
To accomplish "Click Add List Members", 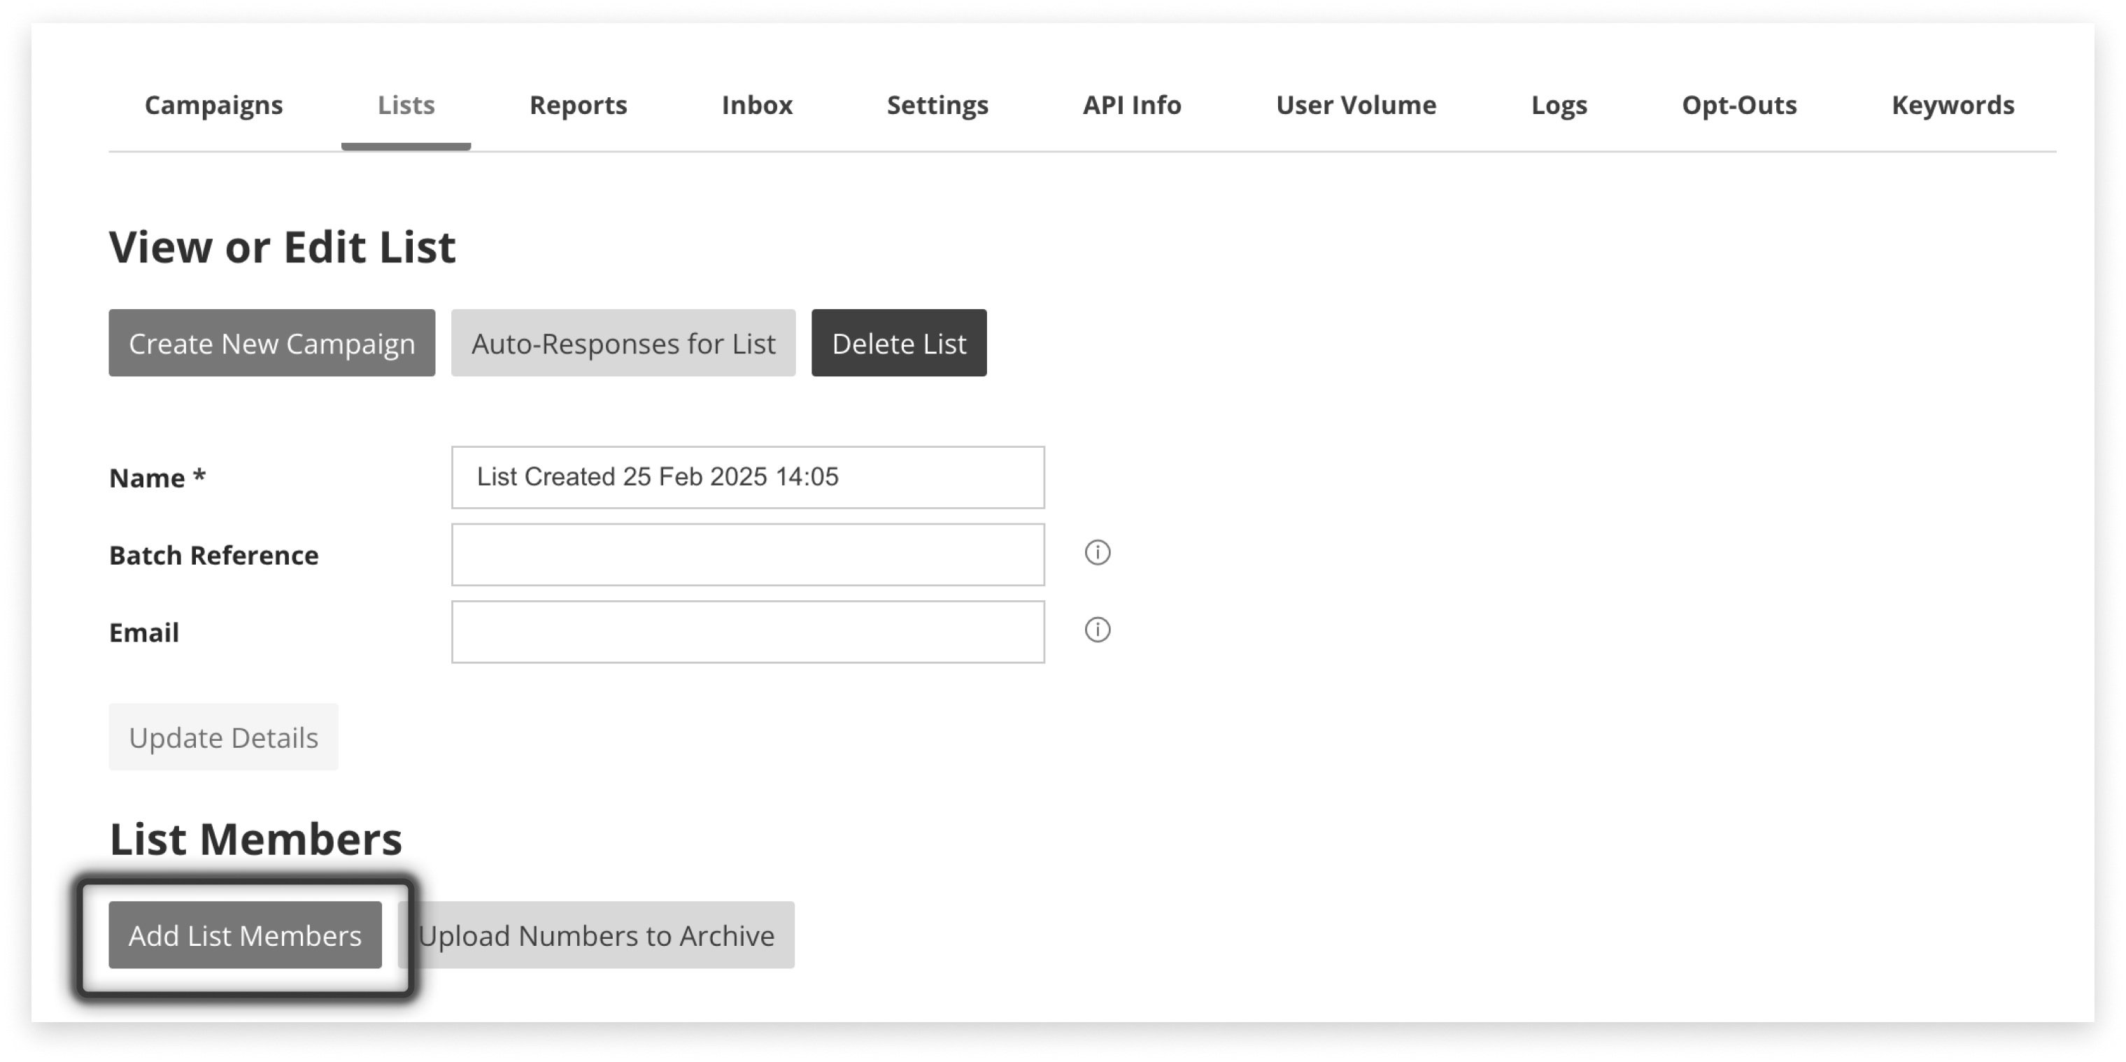I will (x=244, y=935).
